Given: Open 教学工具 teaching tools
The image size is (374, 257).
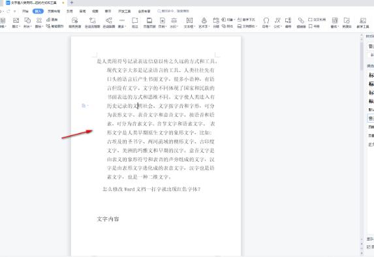Looking at the screenshot, I should pyautogui.click(x=363, y=22).
